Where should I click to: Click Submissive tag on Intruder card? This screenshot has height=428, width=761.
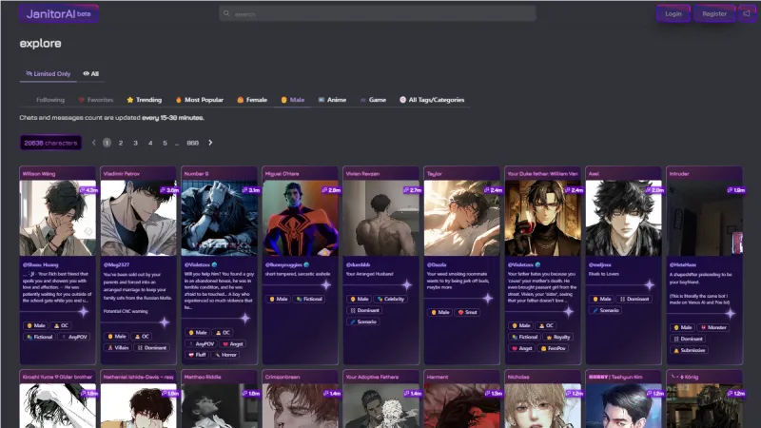click(689, 350)
